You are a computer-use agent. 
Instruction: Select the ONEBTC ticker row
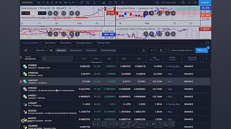[115, 97]
